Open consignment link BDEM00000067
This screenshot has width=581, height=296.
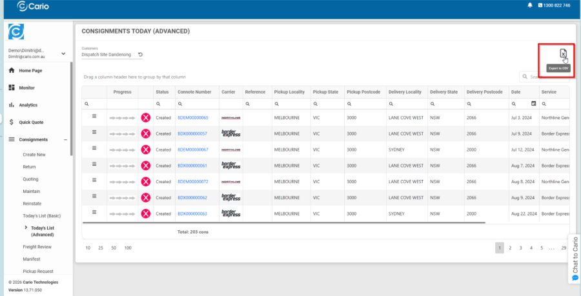(x=192, y=150)
